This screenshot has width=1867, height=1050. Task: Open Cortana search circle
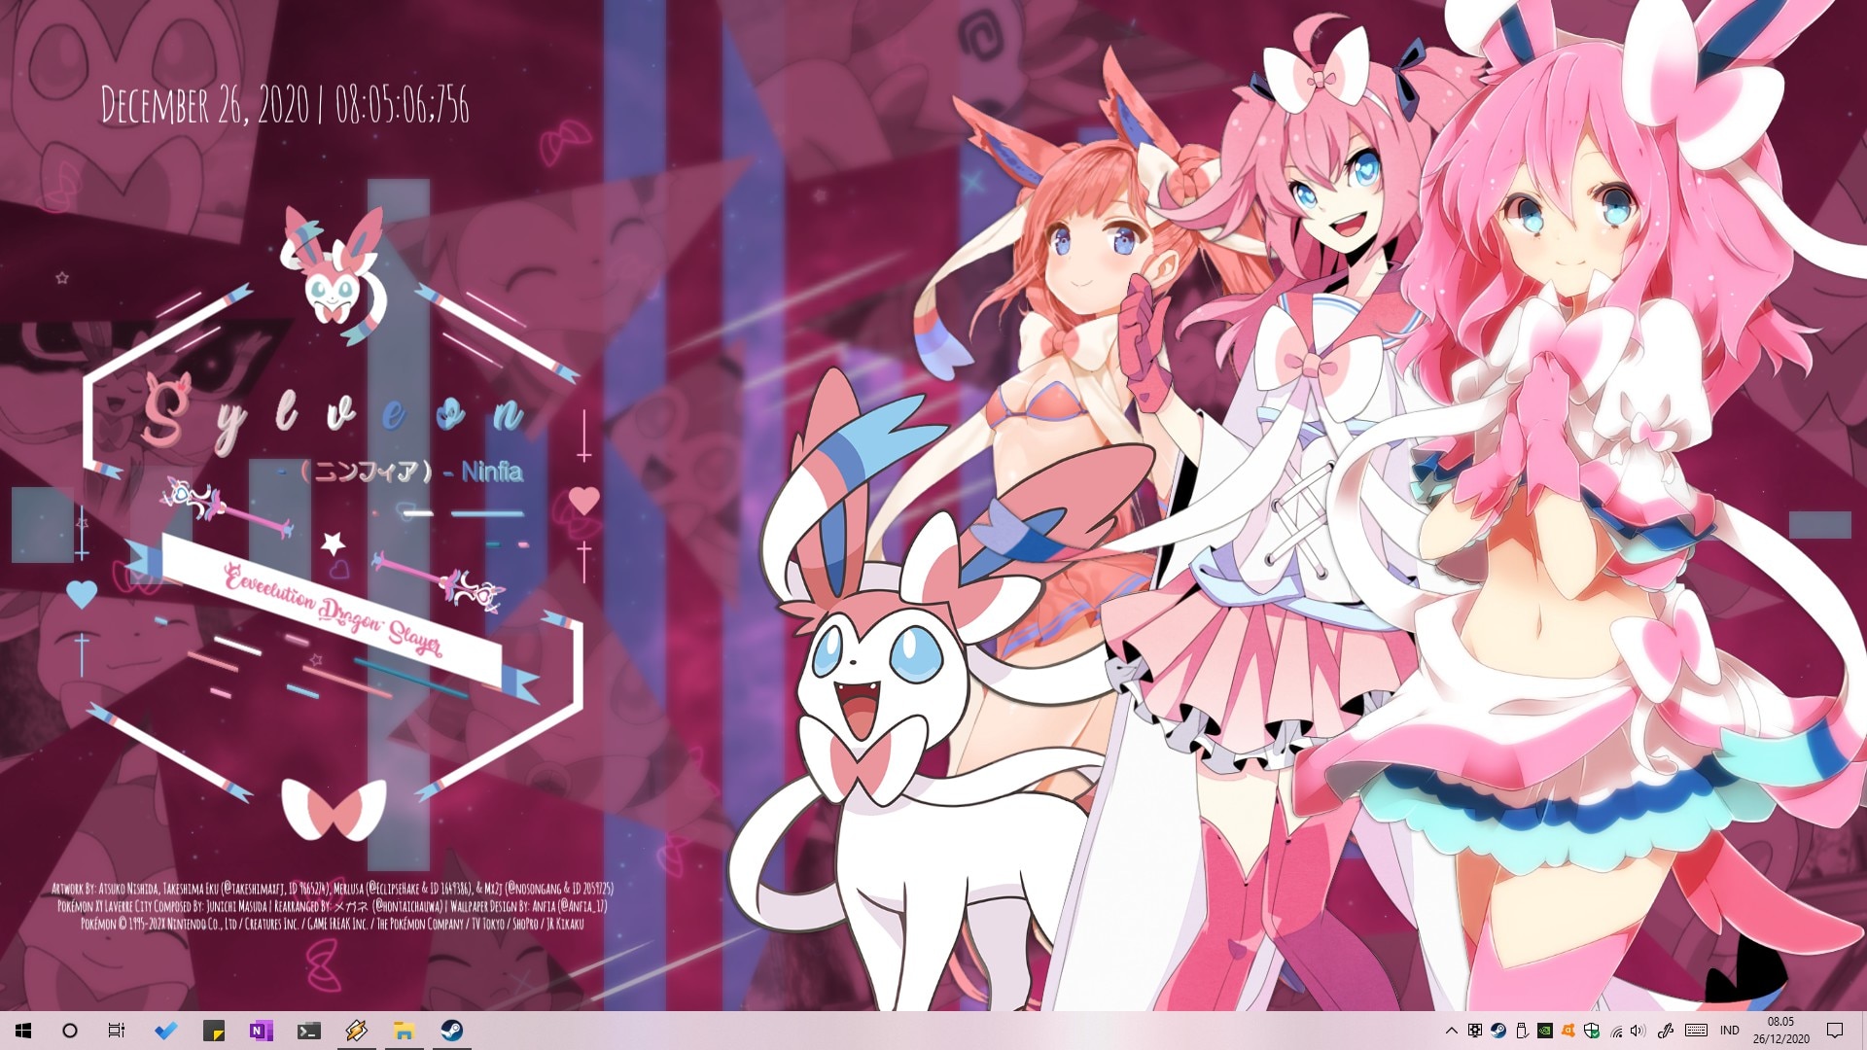pos(70,1031)
